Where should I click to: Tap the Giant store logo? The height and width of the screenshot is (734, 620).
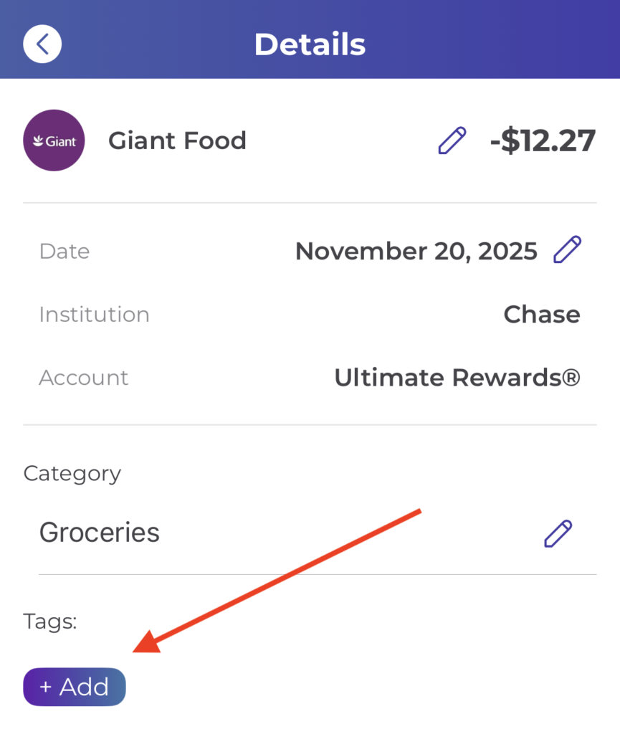point(54,140)
